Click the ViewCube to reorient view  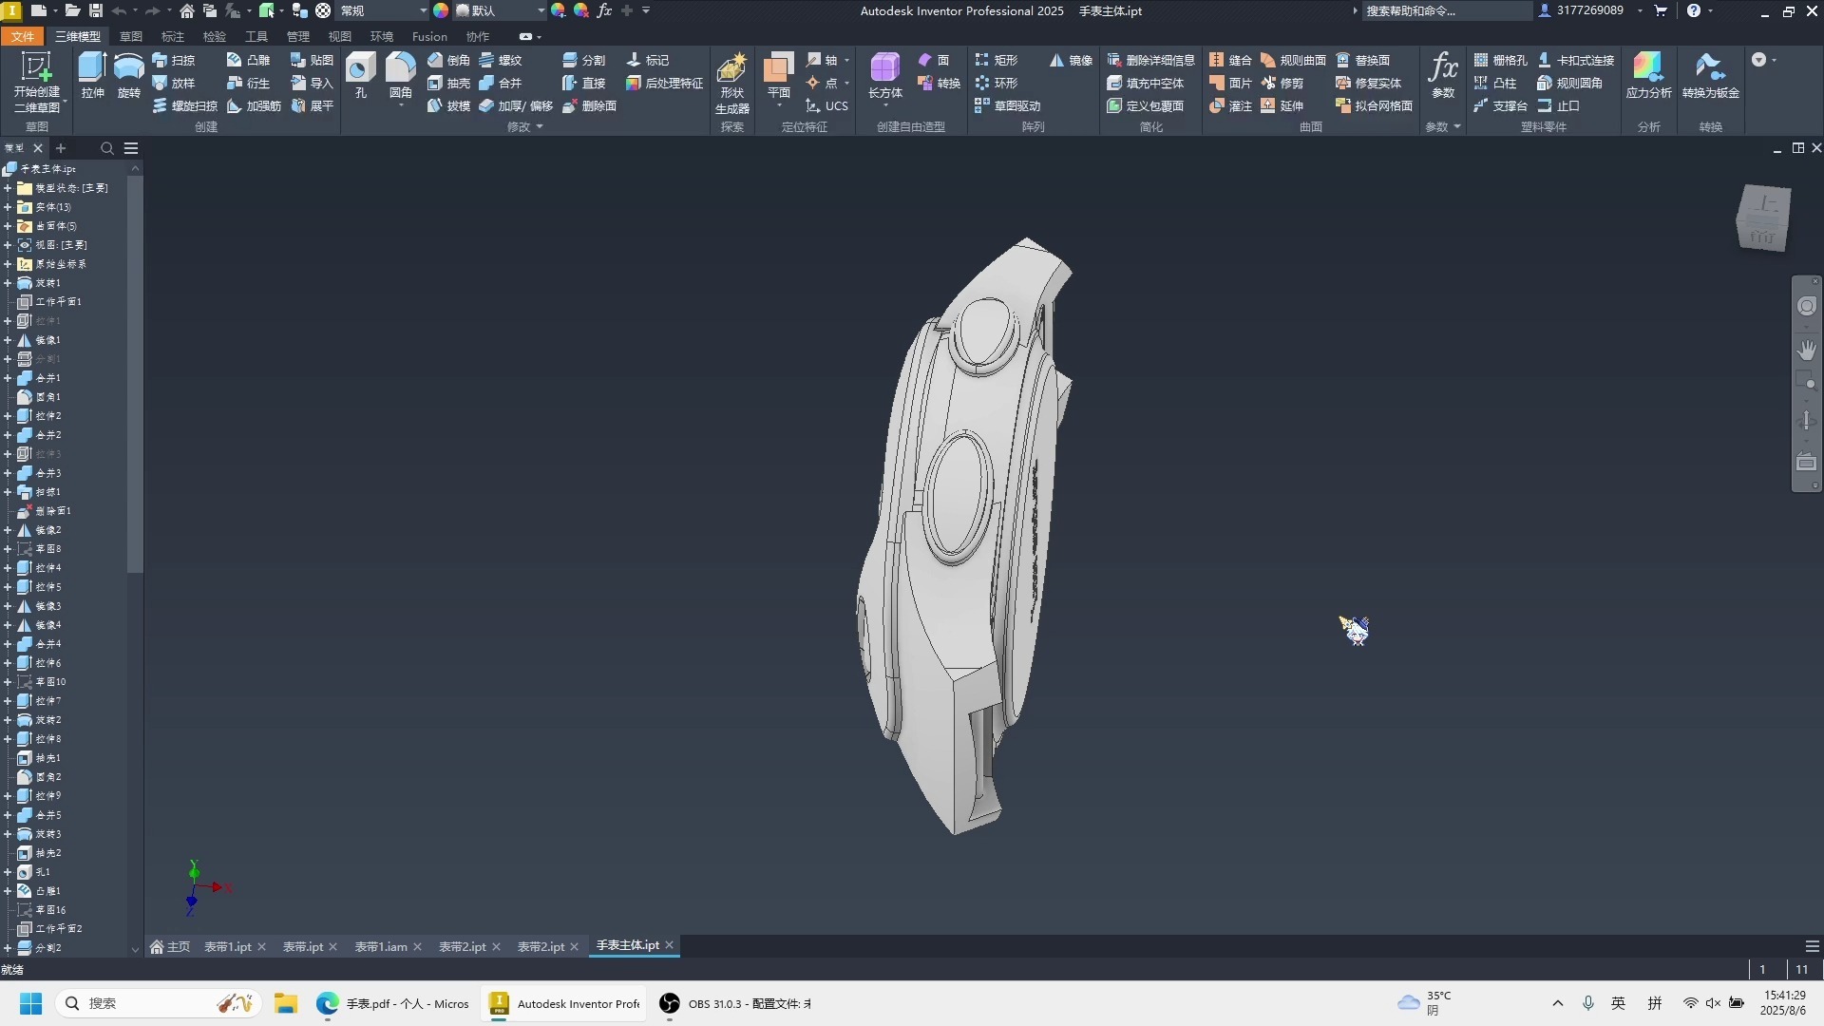point(1763,218)
